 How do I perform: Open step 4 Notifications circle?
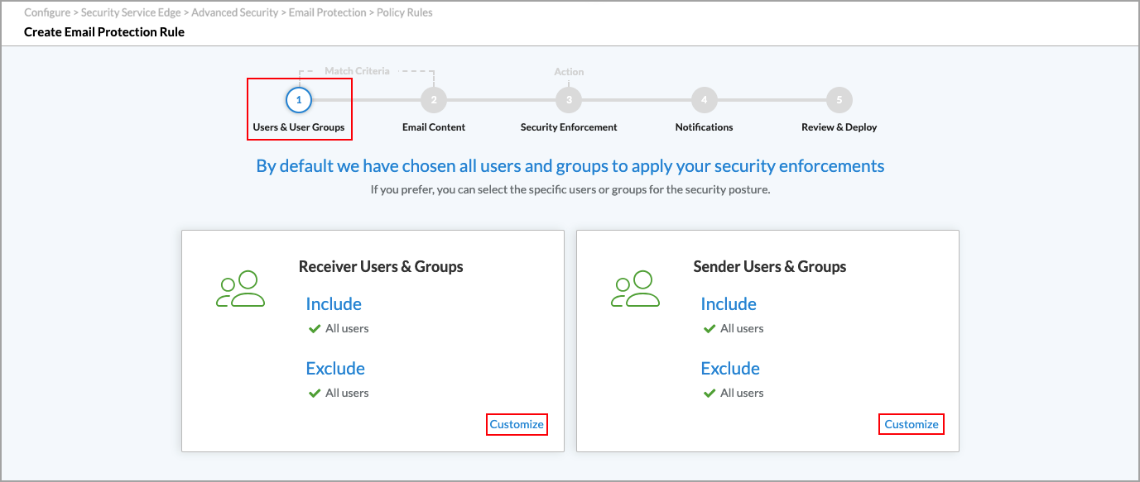click(x=704, y=99)
